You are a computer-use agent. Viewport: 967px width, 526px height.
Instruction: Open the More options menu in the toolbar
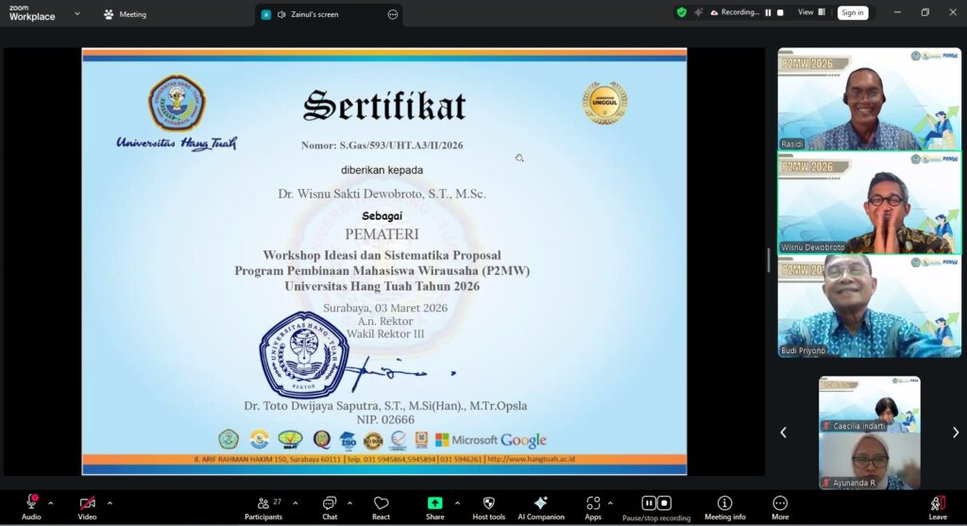(x=780, y=504)
